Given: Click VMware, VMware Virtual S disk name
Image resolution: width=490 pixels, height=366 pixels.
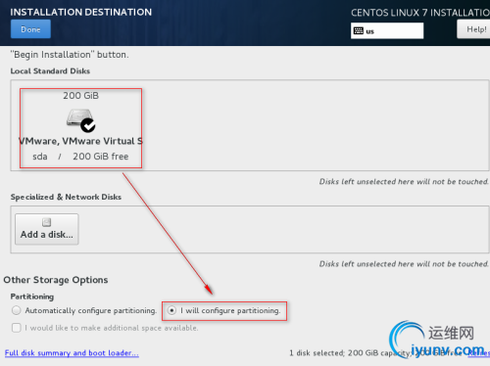Looking at the screenshot, I should 80,141.
